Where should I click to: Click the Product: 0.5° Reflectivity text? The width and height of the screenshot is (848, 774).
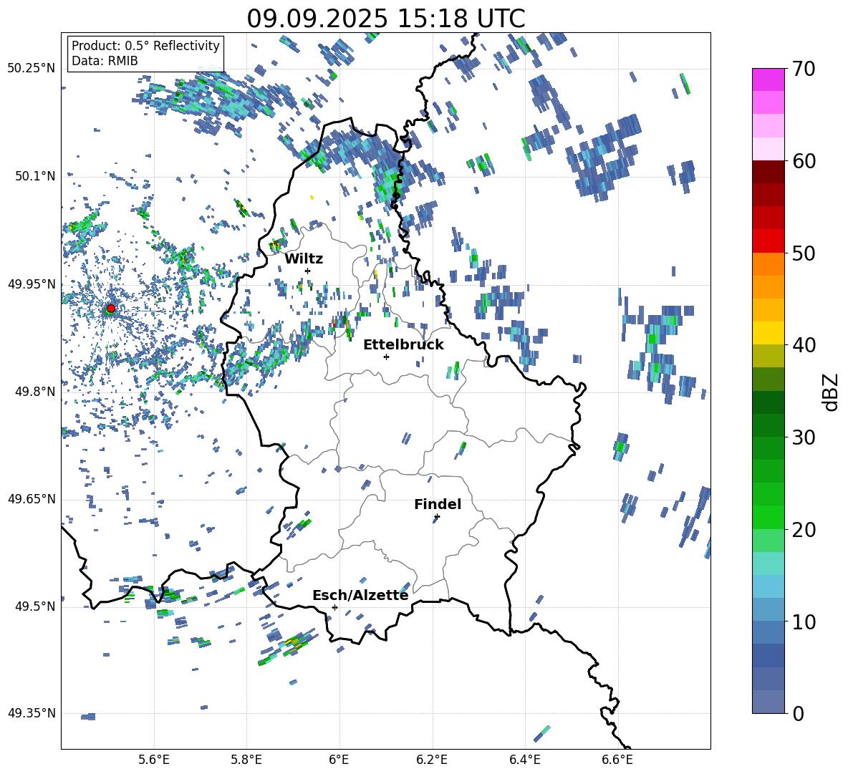point(145,46)
